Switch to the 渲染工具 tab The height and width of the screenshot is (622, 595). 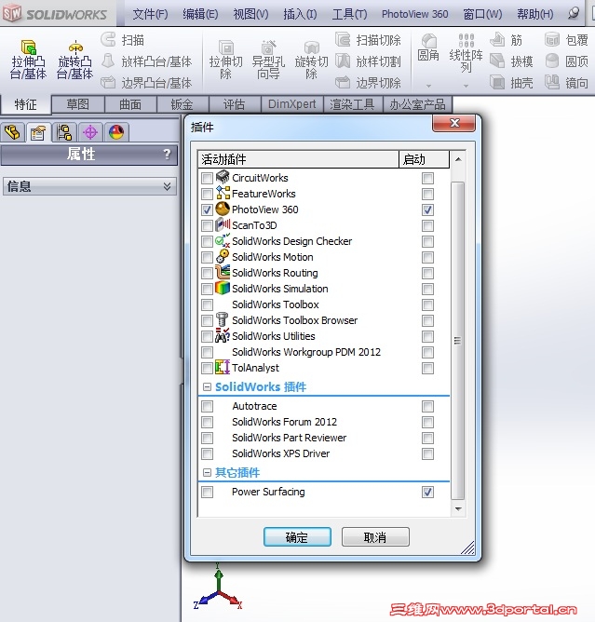(352, 104)
